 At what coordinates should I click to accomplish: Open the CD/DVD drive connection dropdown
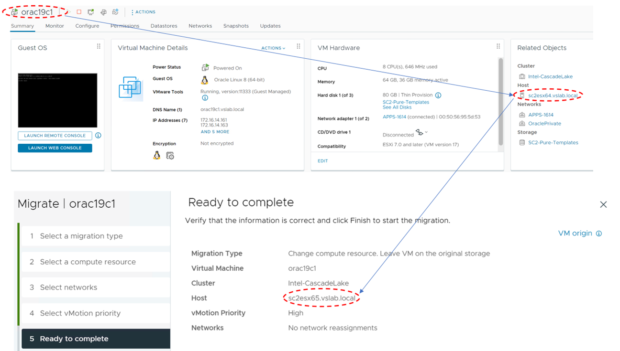[x=421, y=132]
